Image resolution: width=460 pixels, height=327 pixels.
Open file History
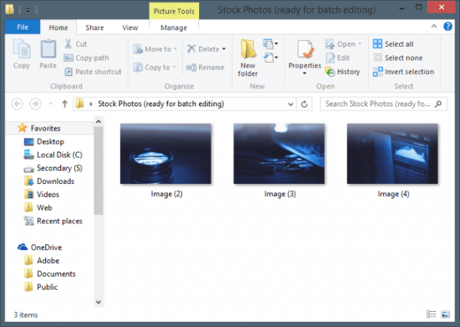coord(342,72)
